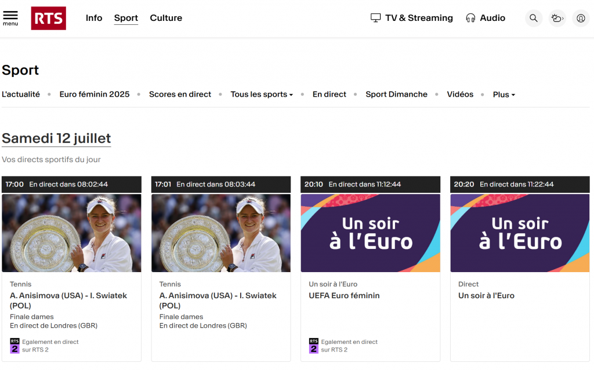This screenshot has height=370, width=594.
Task: Open the Audio section
Action: (x=492, y=18)
